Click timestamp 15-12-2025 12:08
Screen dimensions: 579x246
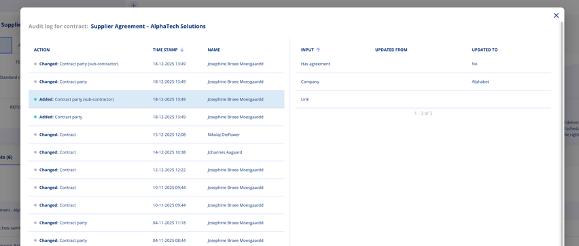tap(169, 135)
